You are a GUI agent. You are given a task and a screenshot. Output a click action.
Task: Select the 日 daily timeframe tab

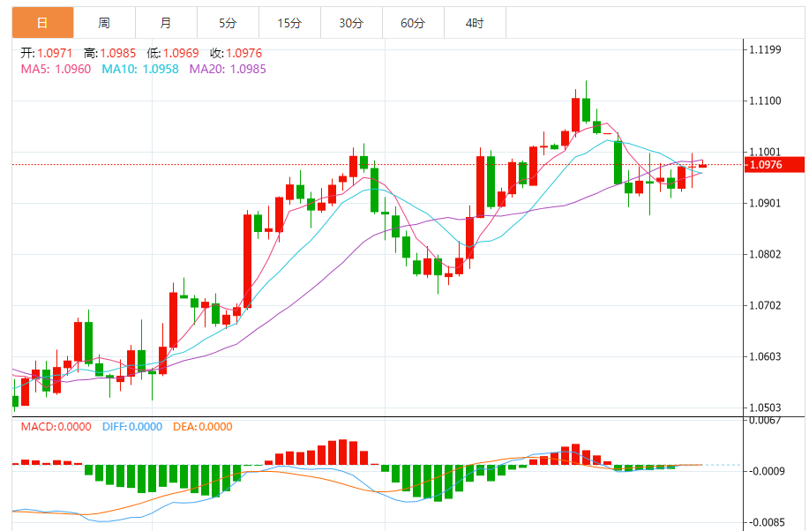click(43, 23)
